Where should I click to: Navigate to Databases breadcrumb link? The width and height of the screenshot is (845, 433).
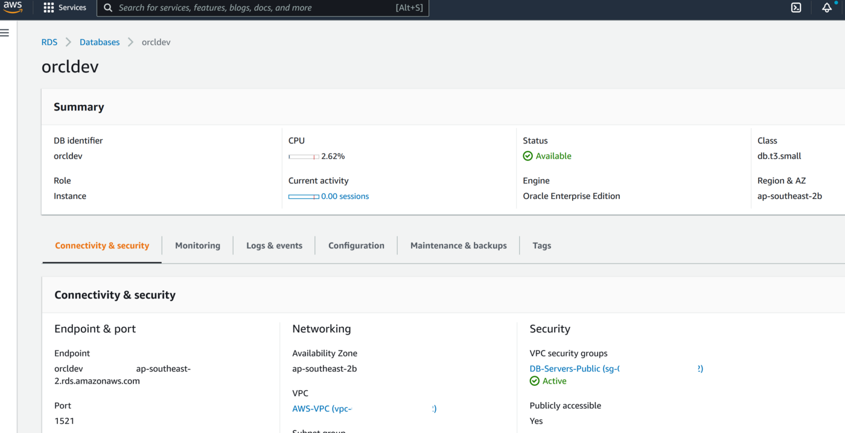tap(100, 42)
